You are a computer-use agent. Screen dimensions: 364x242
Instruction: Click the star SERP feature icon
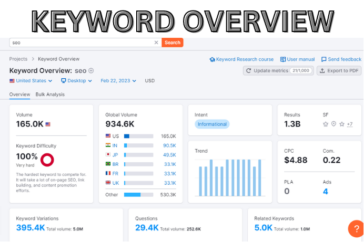coord(341,124)
